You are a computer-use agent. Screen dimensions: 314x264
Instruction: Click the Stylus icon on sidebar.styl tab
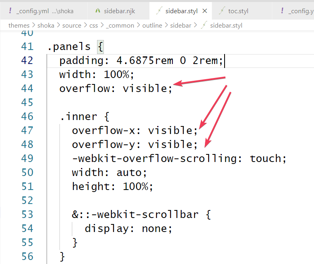coord(159,11)
